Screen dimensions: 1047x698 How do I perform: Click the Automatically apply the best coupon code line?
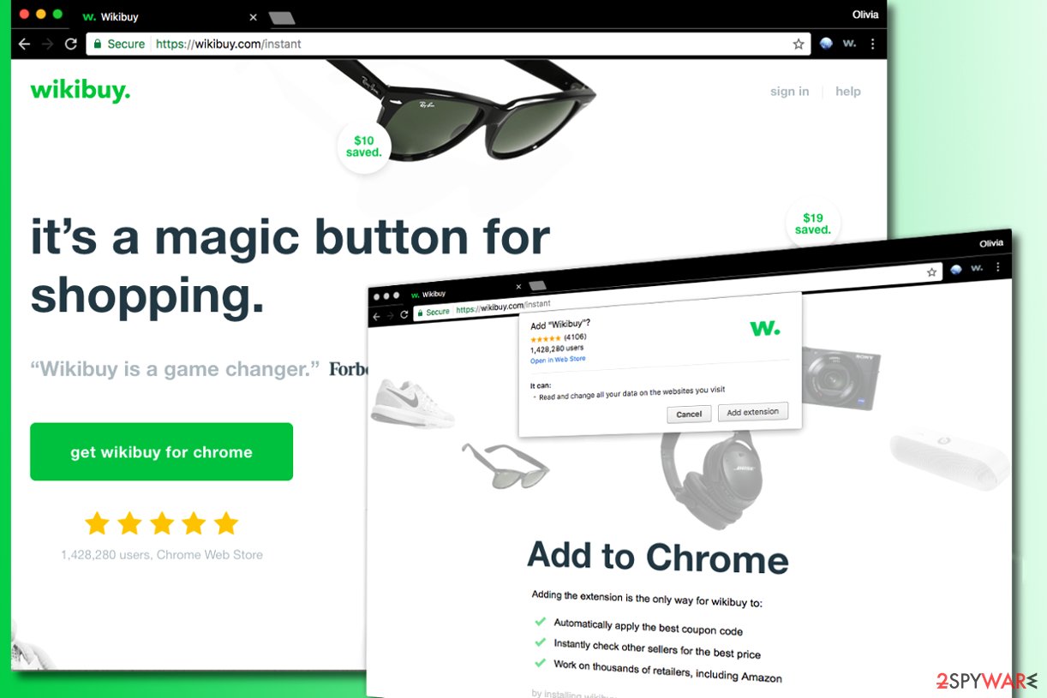point(648,628)
